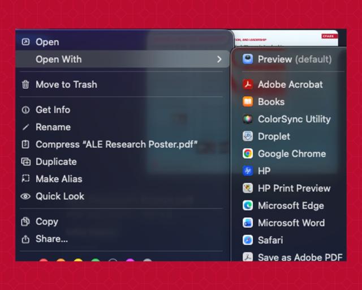Image resolution: width=362 pixels, height=290 pixels.
Task: Click the Quick Look eye icon
Action: [x=25, y=197]
